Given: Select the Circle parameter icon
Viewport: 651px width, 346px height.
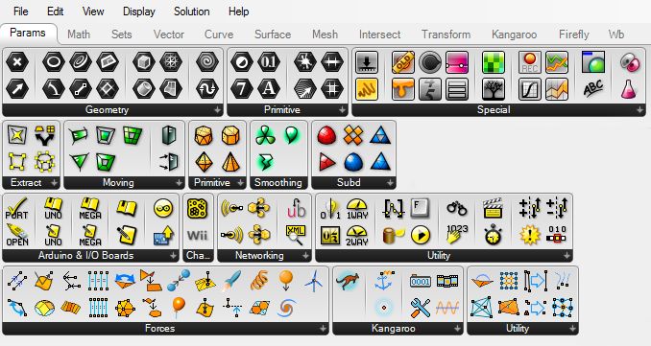Looking at the screenshot, I should pos(54,62).
